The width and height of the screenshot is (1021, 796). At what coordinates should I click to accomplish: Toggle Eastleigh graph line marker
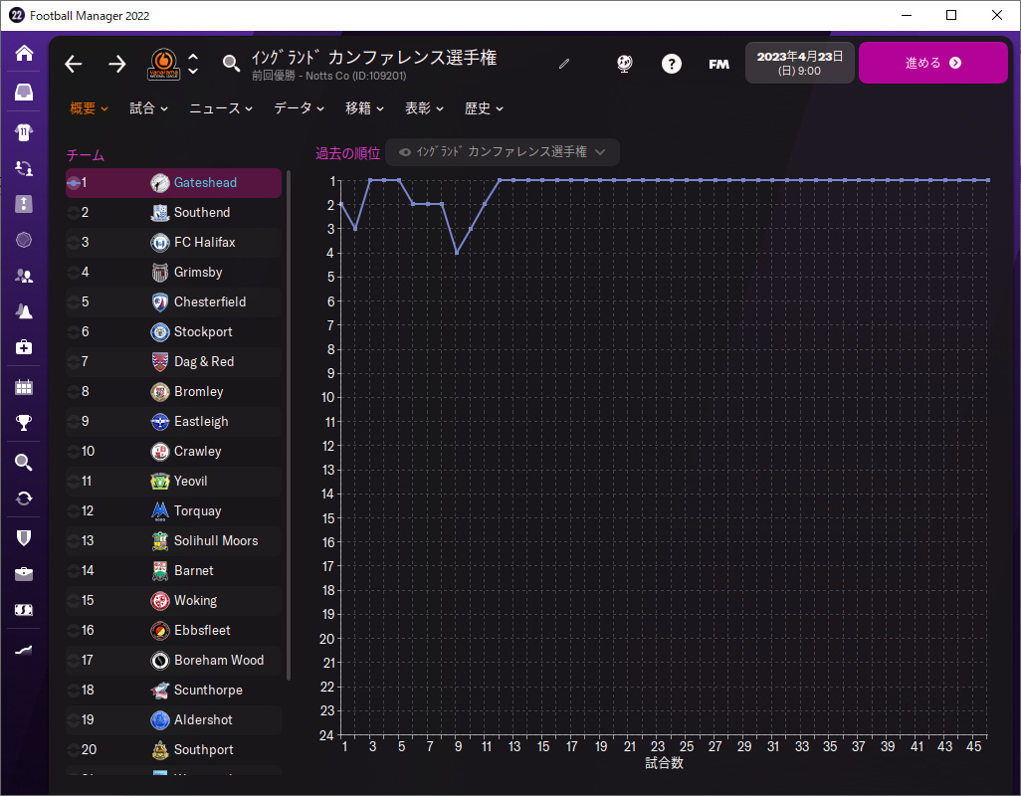pos(74,422)
